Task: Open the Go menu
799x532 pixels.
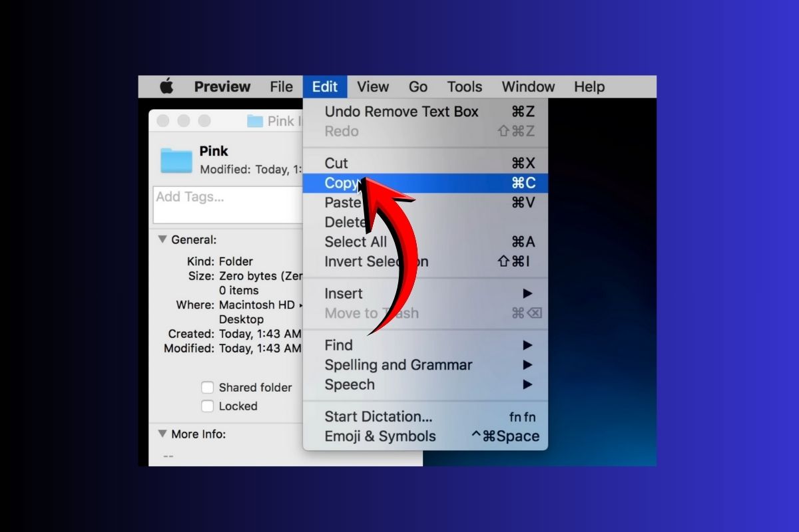Action: click(418, 86)
